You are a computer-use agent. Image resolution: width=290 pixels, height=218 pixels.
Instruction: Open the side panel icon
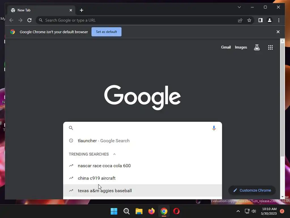tap(261, 20)
